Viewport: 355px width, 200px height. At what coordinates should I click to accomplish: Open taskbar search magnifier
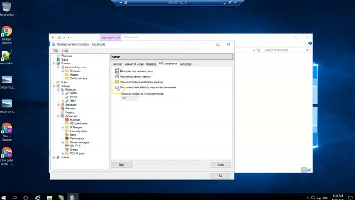pyautogui.click(x=15, y=198)
